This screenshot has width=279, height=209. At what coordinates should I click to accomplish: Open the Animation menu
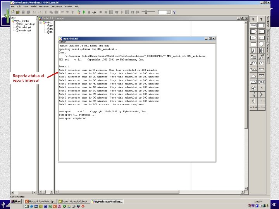(43, 7)
